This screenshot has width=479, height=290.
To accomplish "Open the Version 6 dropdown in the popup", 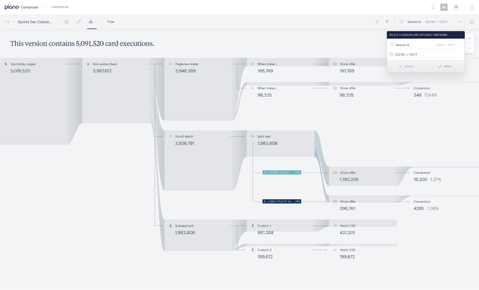I will pyautogui.click(x=425, y=45).
